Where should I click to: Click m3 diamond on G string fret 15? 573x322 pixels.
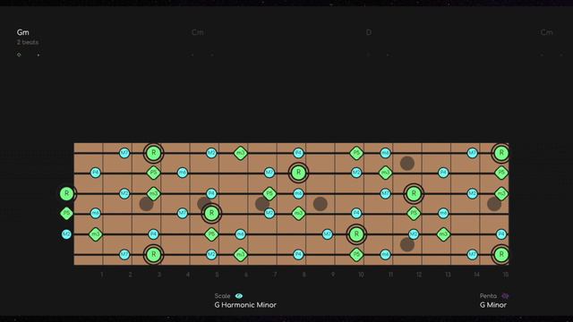click(x=501, y=193)
